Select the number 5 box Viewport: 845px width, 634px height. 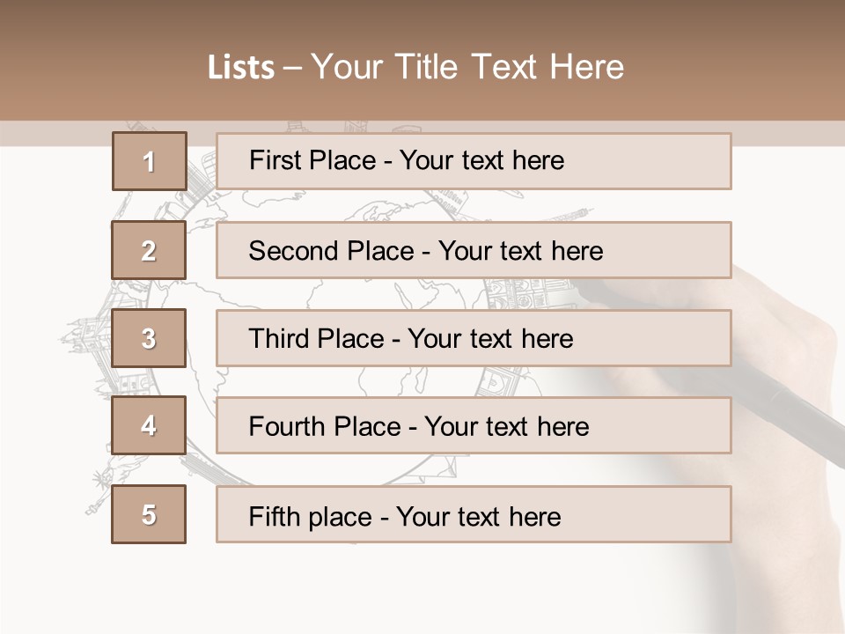149,514
